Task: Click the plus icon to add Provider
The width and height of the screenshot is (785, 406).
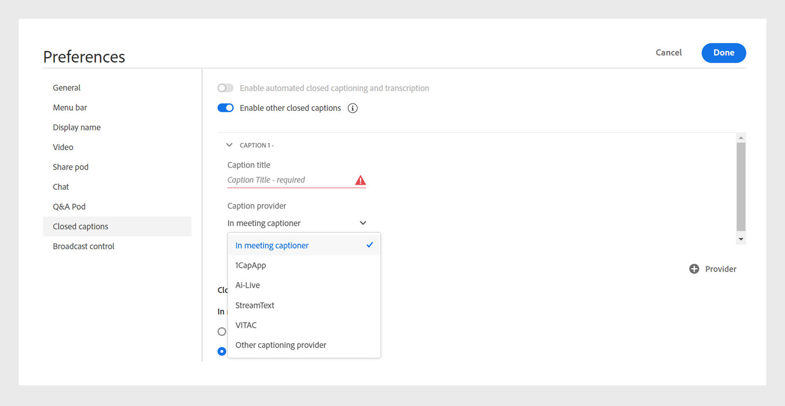Action: [694, 269]
